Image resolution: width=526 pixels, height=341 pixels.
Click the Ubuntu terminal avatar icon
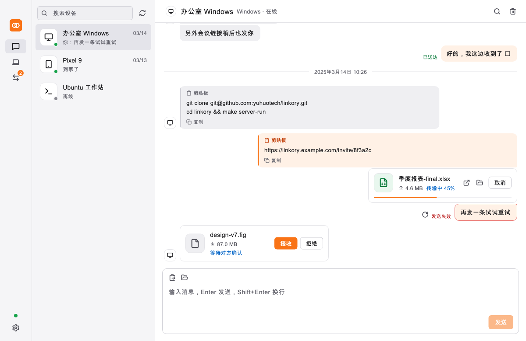tap(49, 91)
